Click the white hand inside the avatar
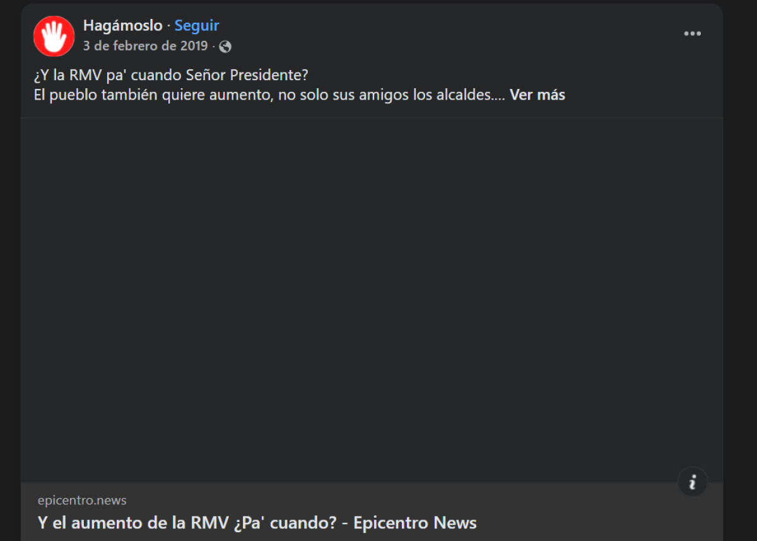 point(55,37)
